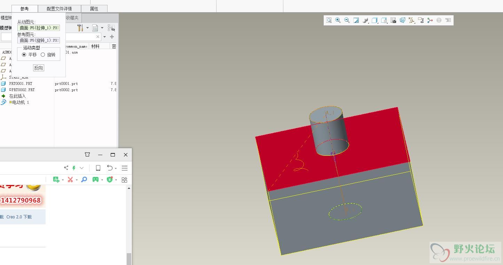This screenshot has height=265, width=503.
Task: Open the datum display filters icon
Action: point(412,21)
